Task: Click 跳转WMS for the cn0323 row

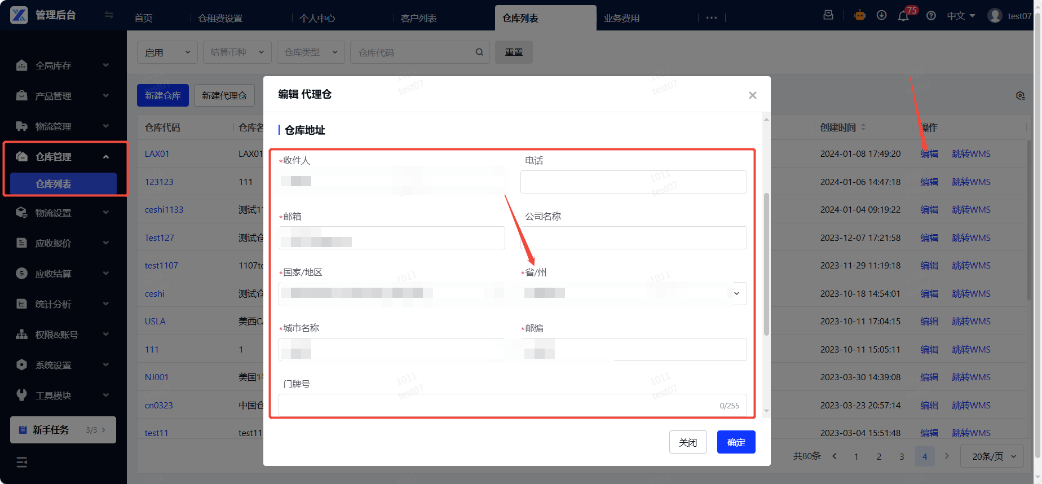Action: pyautogui.click(x=971, y=405)
